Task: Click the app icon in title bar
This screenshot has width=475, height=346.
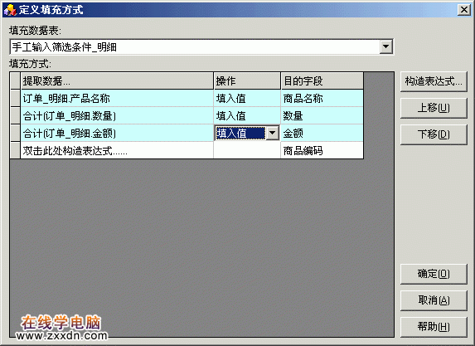Action: (x=10, y=10)
